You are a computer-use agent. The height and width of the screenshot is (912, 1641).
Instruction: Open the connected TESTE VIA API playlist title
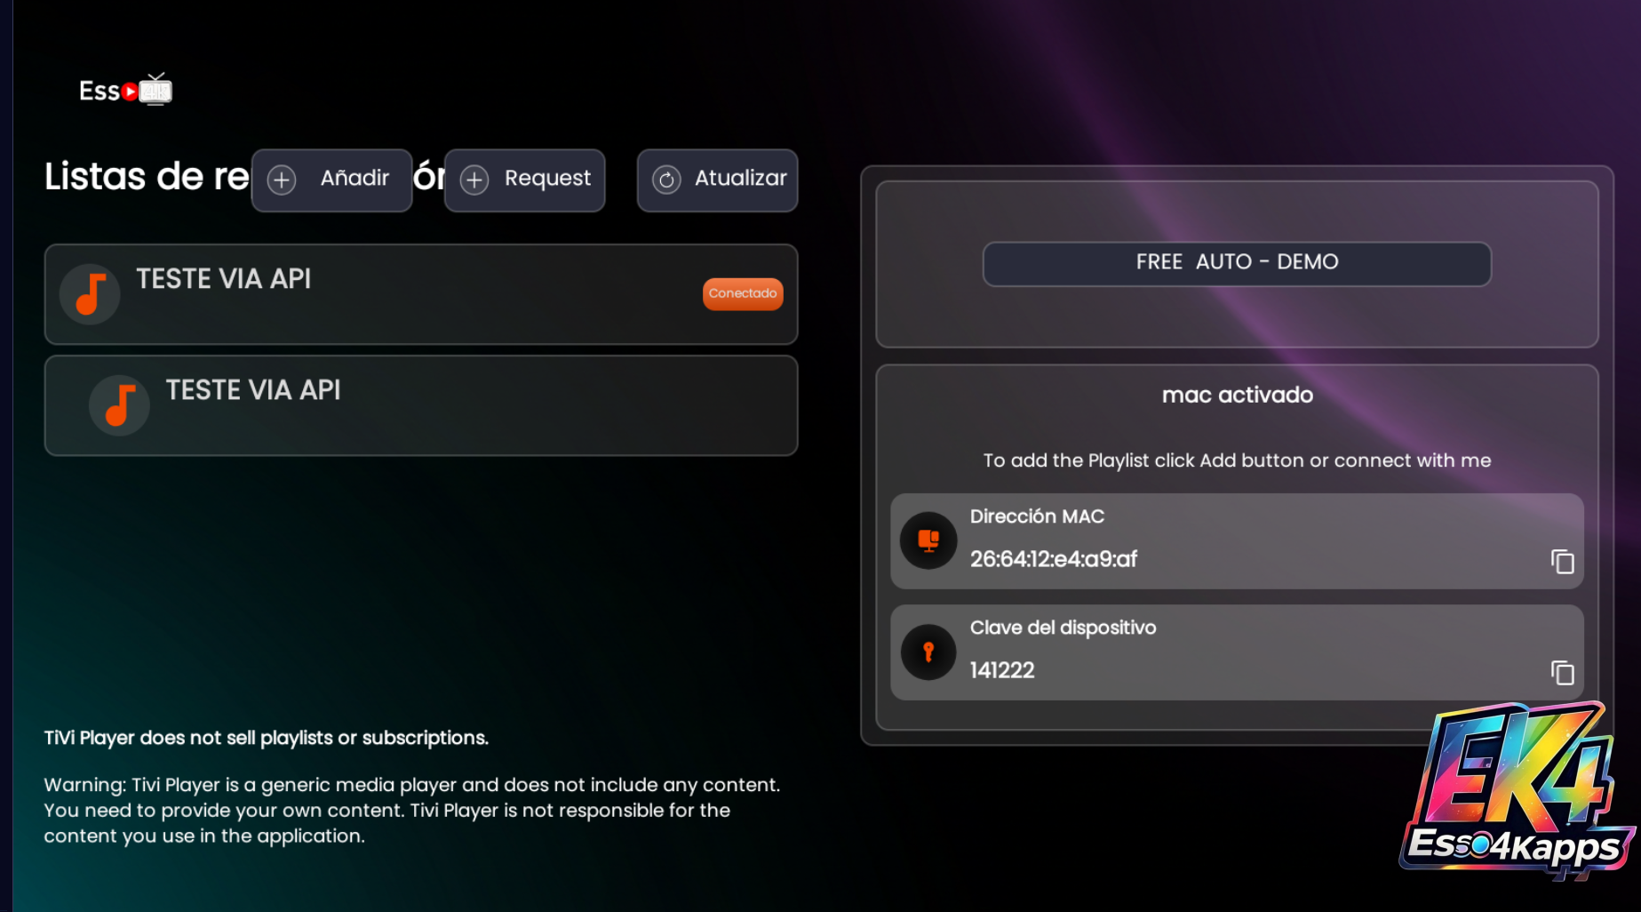click(223, 279)
